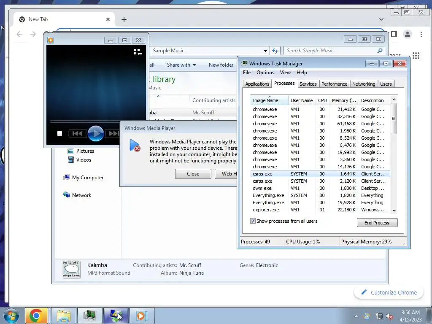Click the error icon in Media Player dialog

coord(135,145)
